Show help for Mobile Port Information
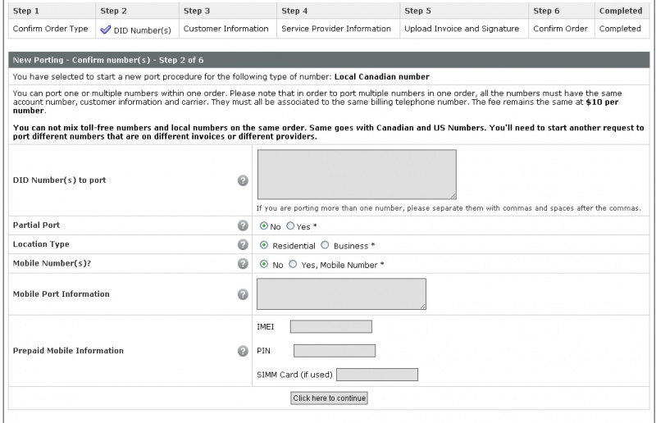 click(243, 294)
